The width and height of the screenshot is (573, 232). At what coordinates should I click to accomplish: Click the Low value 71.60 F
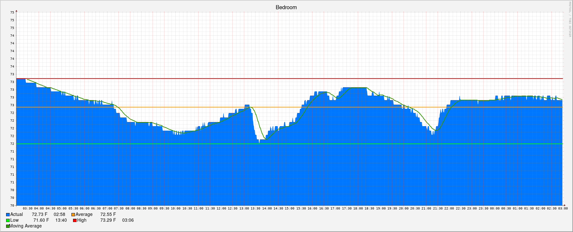tap(41, 220)
